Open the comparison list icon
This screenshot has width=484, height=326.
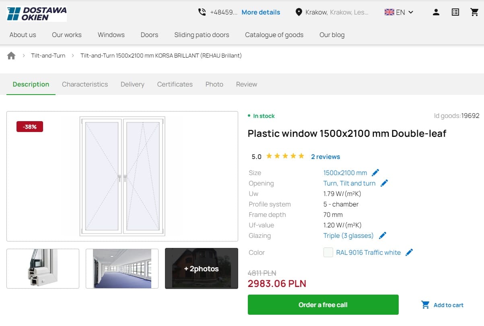tap(455, 12)
